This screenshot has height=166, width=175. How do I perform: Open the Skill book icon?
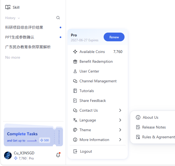pos(8,7)
